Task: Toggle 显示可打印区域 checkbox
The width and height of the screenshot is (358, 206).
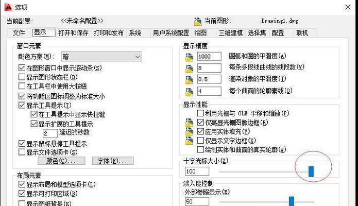Action: coord(22,194)
